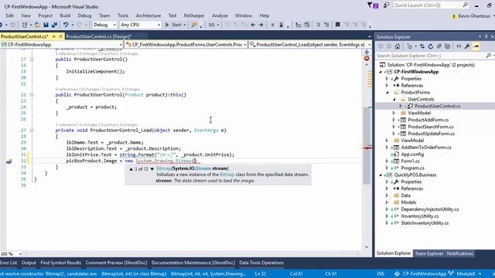The height and width of the screenshot is (278, 495).
Task: Collapse the QuicklyPOS.Business project node
Action: [381, 175]
